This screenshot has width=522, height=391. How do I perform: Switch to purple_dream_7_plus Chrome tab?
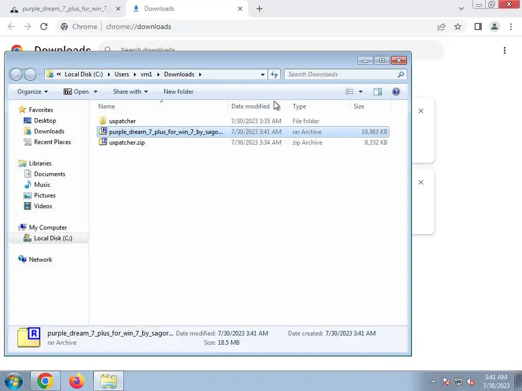(x=63, y=9)
